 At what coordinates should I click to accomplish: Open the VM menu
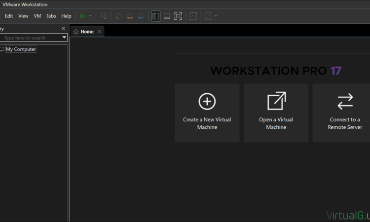[37, 16]
